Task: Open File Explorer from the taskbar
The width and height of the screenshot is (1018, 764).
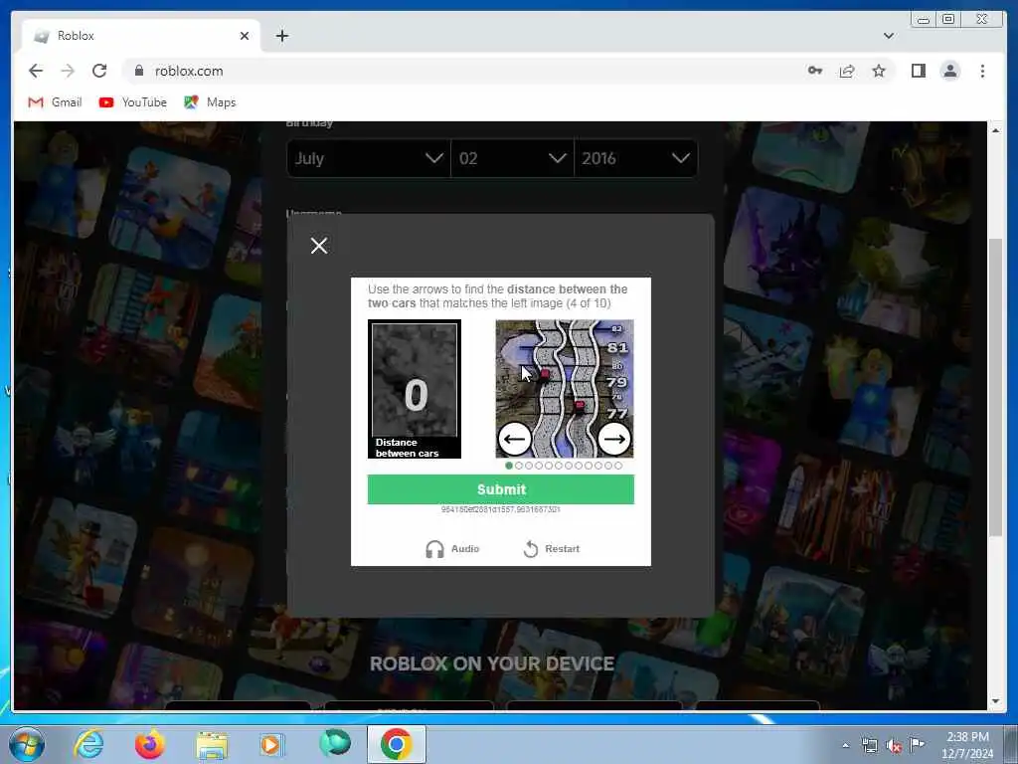Action: click(x=212, y=746)
